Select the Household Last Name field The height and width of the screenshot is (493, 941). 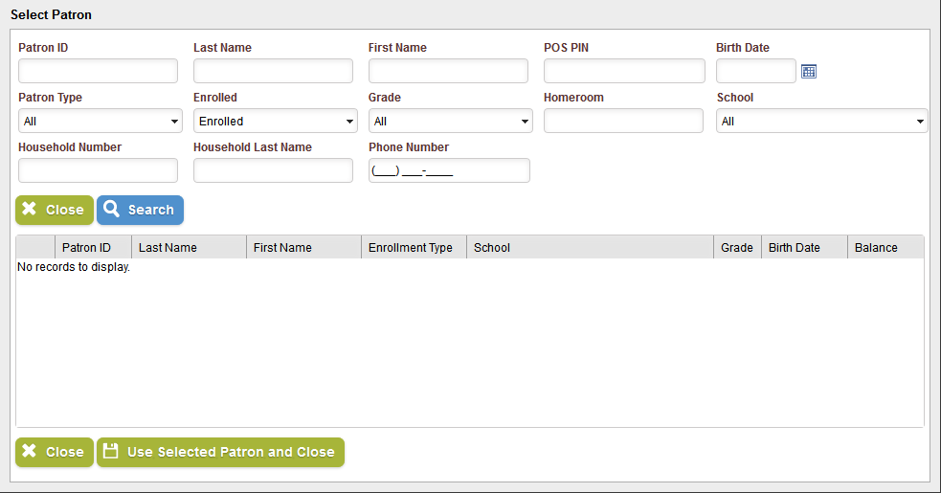click(x=273, y=170)
